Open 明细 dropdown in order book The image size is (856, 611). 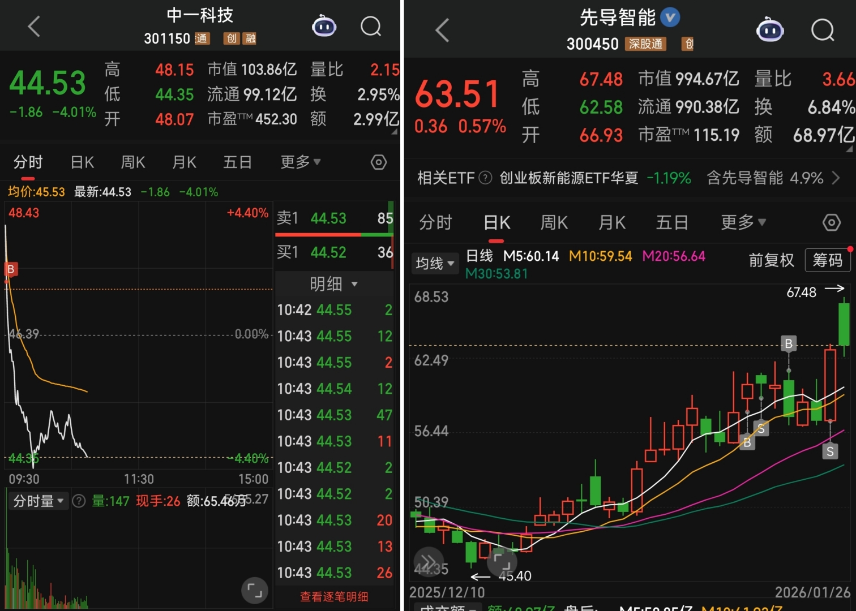(x=334, y=284)
